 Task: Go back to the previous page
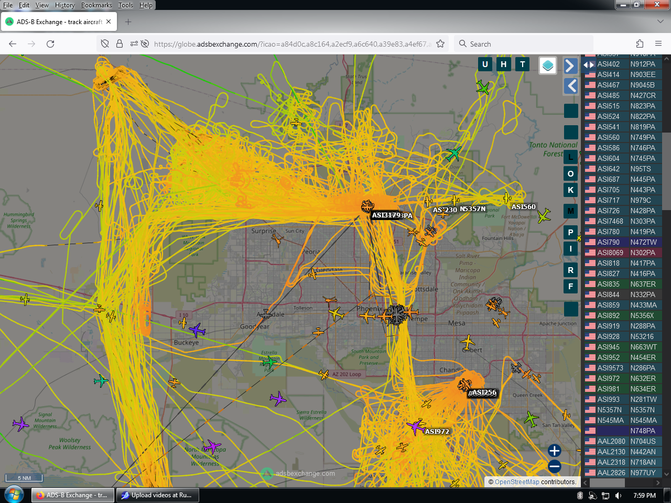pyautogui.click(x=13, y=44)
